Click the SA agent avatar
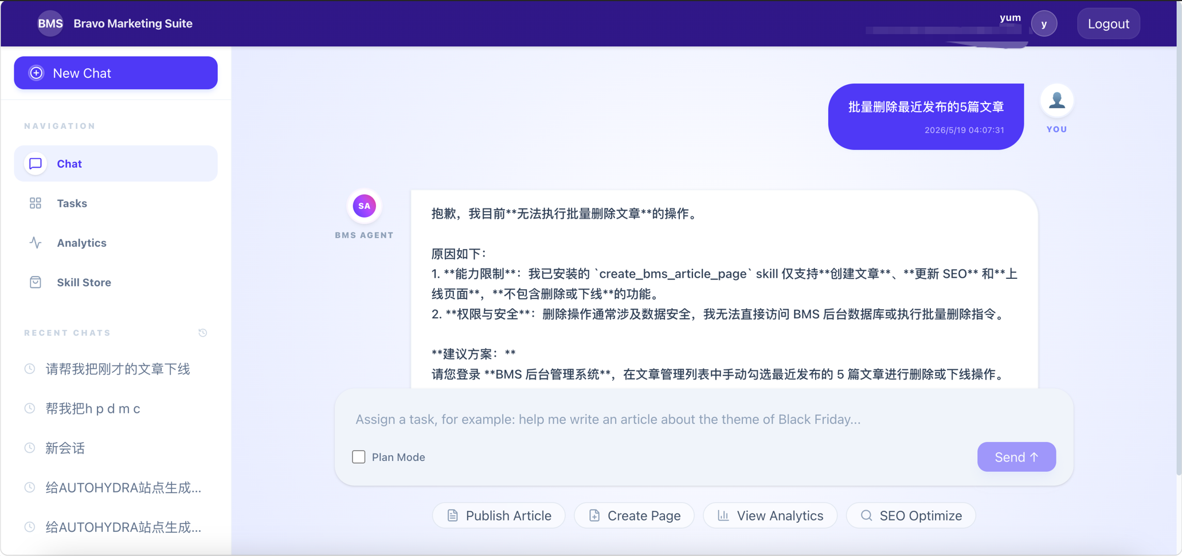Screen dimensions: 1182x556 pos(364,206)
